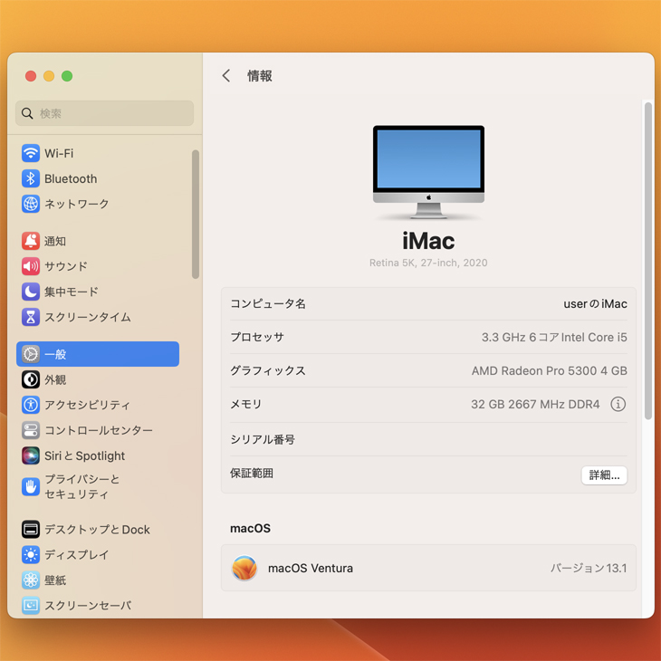Select the Bluetooth icon in sidebar

31,179
